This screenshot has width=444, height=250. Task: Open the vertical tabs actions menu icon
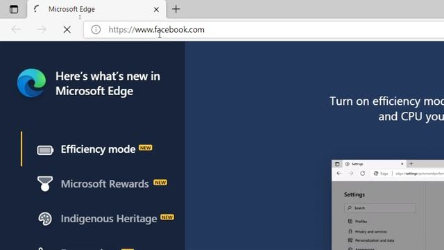pos(14,9)
